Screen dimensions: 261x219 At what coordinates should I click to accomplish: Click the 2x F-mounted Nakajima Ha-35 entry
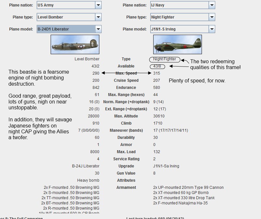coord(180,203)
